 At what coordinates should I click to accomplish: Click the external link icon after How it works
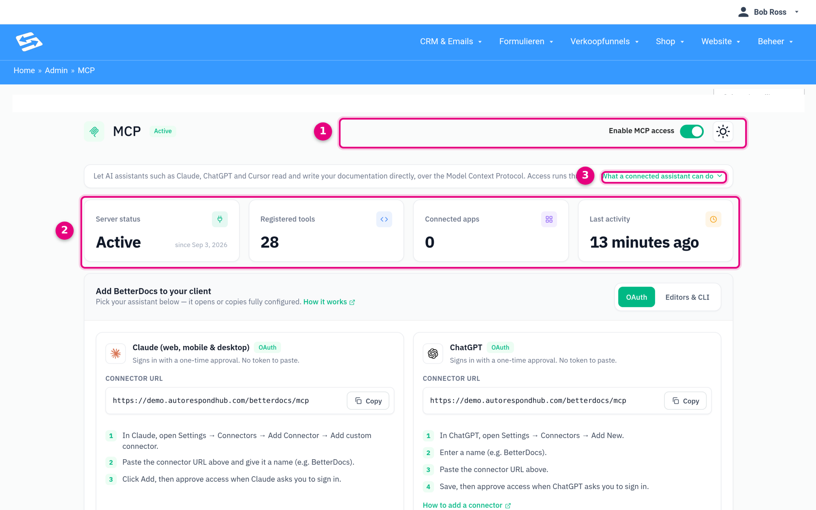point(352,302)
